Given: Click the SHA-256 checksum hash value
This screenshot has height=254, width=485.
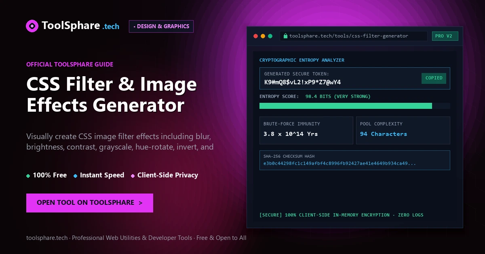Looking at the screenshot, I should (x=339, y=164).
